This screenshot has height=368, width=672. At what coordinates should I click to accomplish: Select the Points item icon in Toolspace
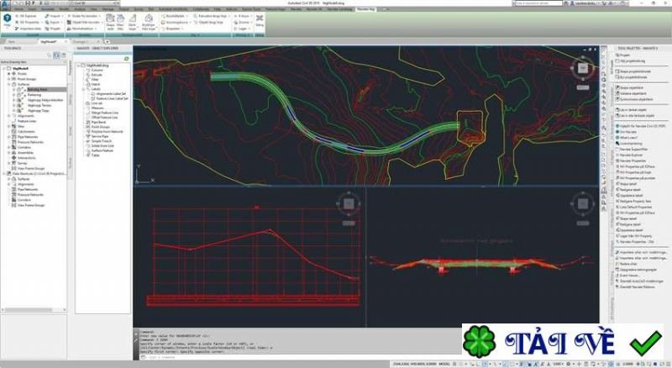tap(14, 74)
